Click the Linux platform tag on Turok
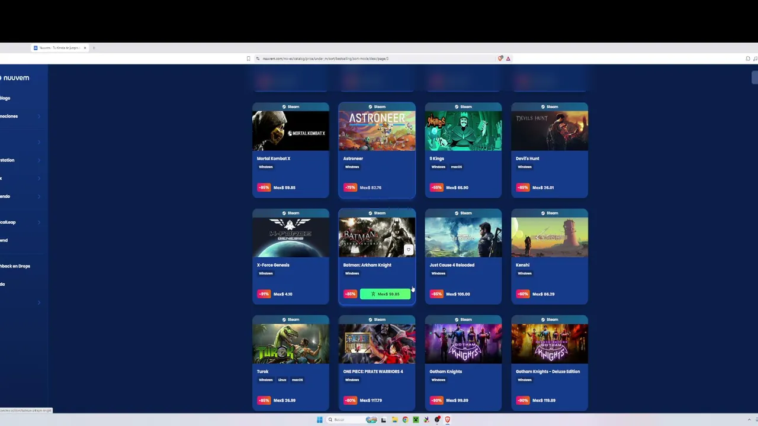758x426 pixels. click(x=282, y=380)
